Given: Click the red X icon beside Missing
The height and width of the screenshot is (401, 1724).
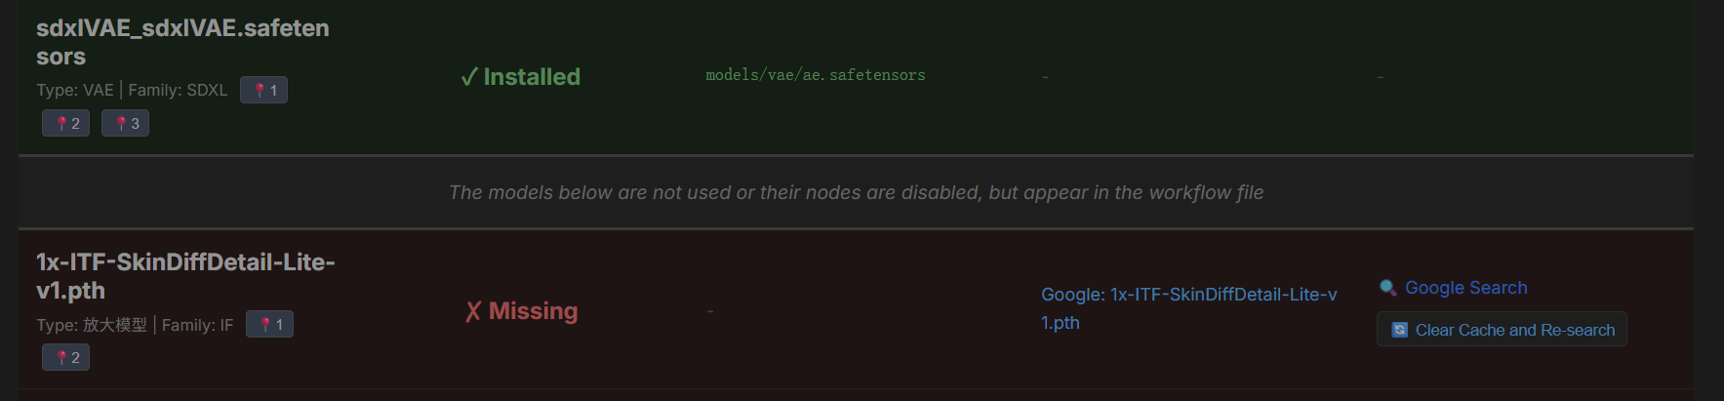Looking at the screenshot, I should click(x=473, y=311).
